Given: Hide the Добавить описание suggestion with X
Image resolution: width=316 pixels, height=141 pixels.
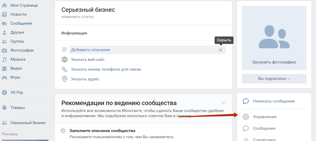Looking at the screenshot, I should [x=220, y=50].
